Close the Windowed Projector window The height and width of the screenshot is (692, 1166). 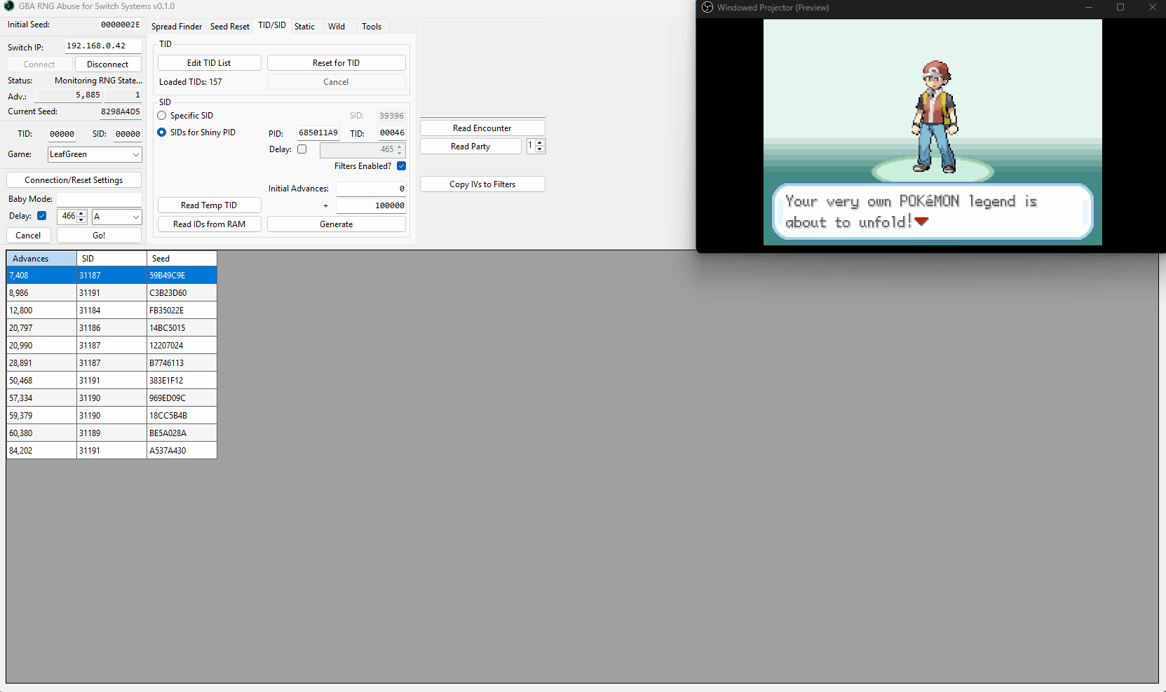(1152, 8)
